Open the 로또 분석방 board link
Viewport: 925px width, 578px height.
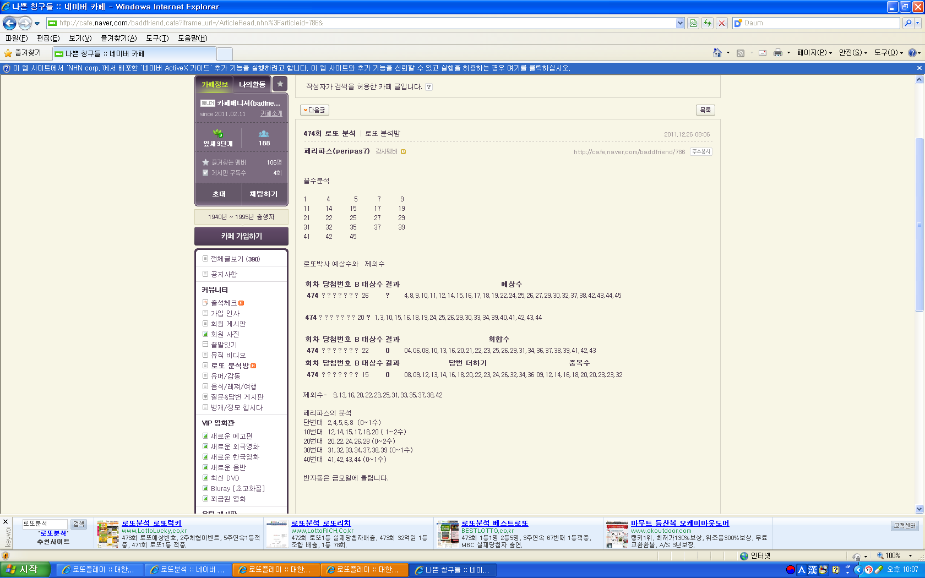[x=230, y=366]
